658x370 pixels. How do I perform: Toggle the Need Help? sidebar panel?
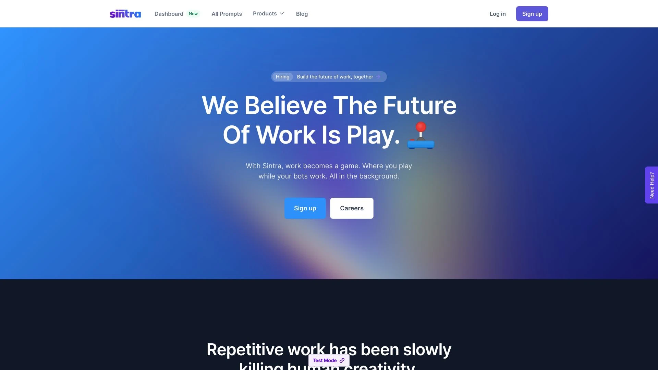click(651, 185)
